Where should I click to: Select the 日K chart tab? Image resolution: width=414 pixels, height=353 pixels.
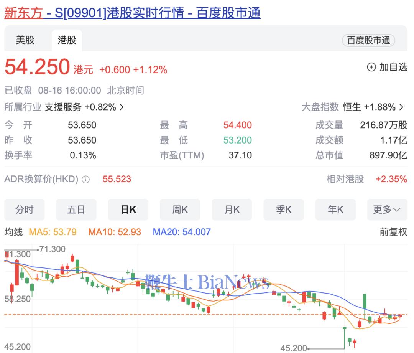[128, 210]
